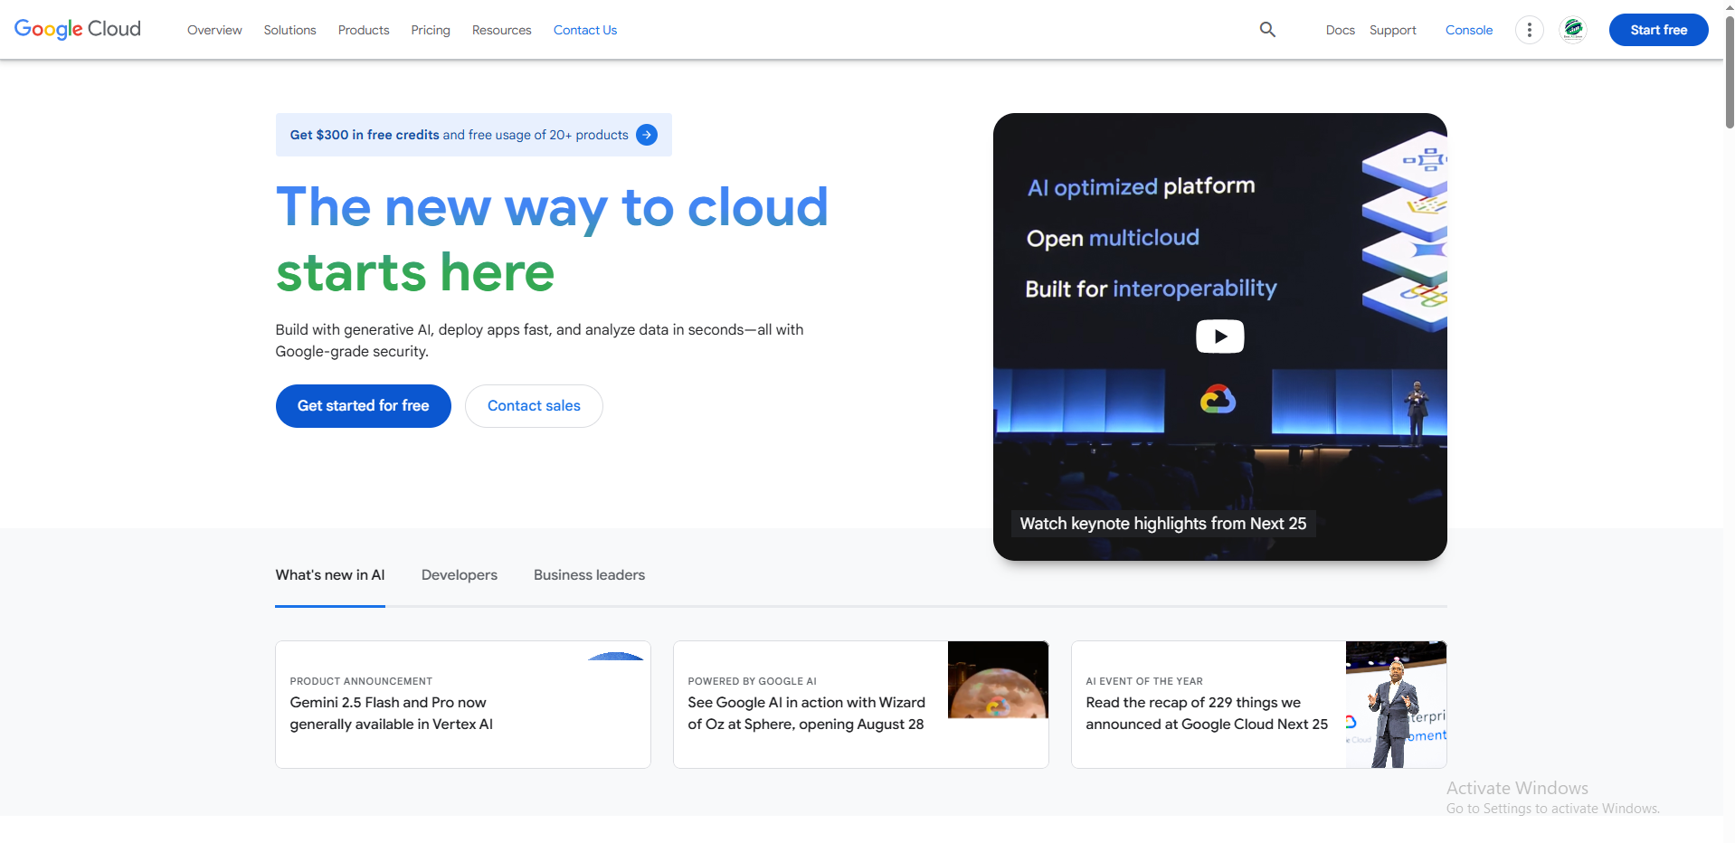Click the Contact Us link
This screenshot has height=843, width=1735.
click(x=585, y=30)
